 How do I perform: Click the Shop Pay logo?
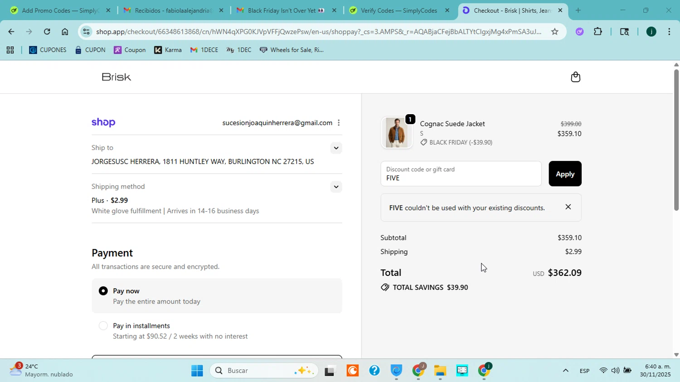coord(103,123)
